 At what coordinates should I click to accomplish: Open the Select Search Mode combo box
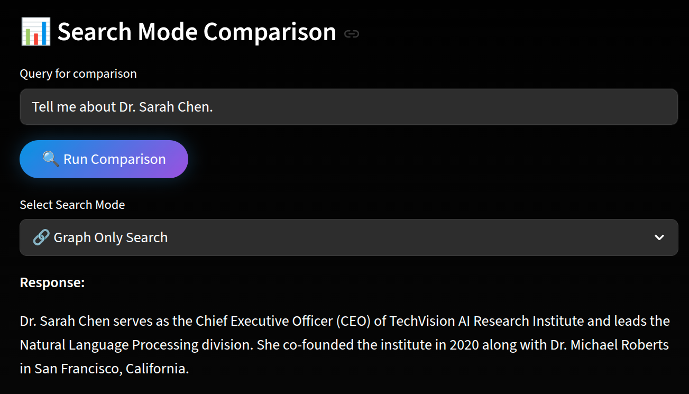coord(349,237)
